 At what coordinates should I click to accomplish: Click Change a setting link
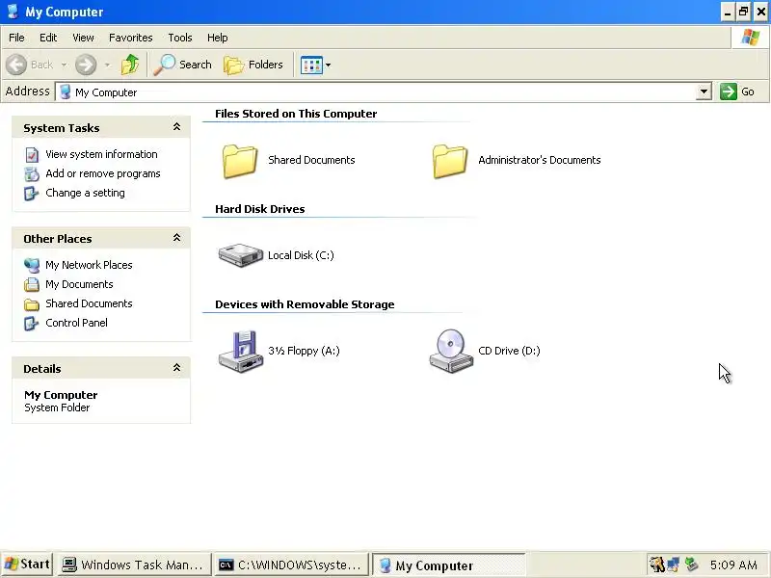(85, 193)
